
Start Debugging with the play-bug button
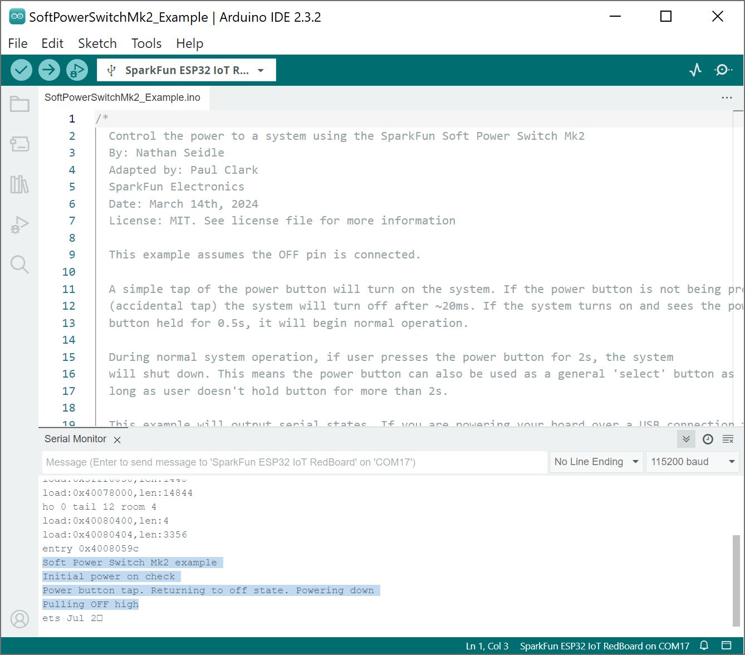(x=77, y=70)
